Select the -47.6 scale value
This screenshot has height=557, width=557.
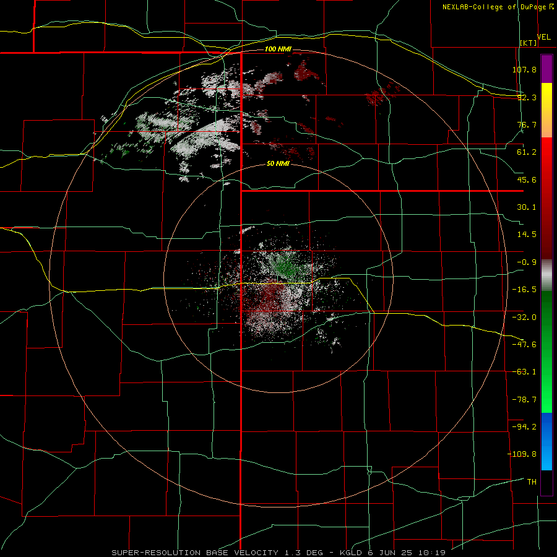tap(524, 345)
